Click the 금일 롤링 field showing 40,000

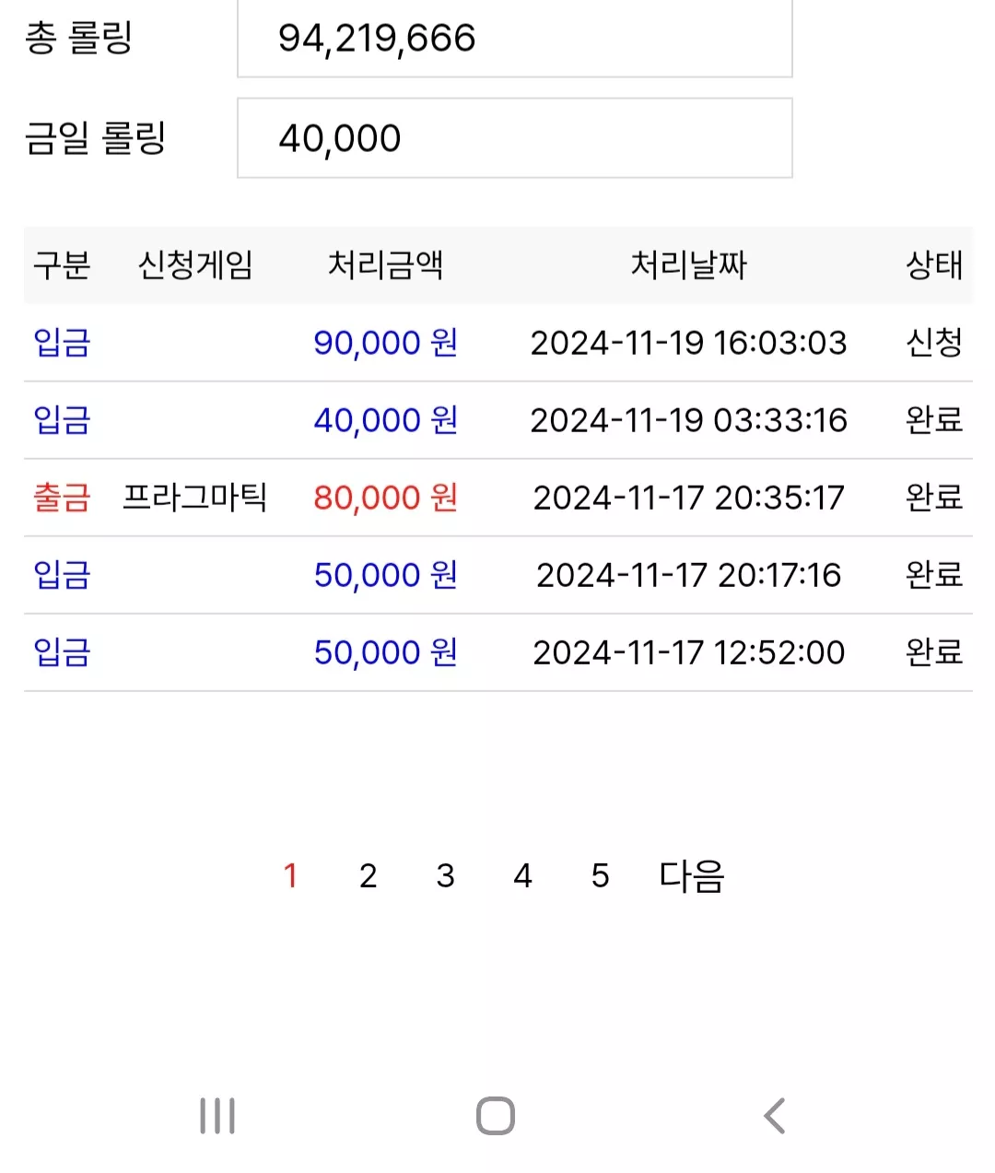click(515, 138)
